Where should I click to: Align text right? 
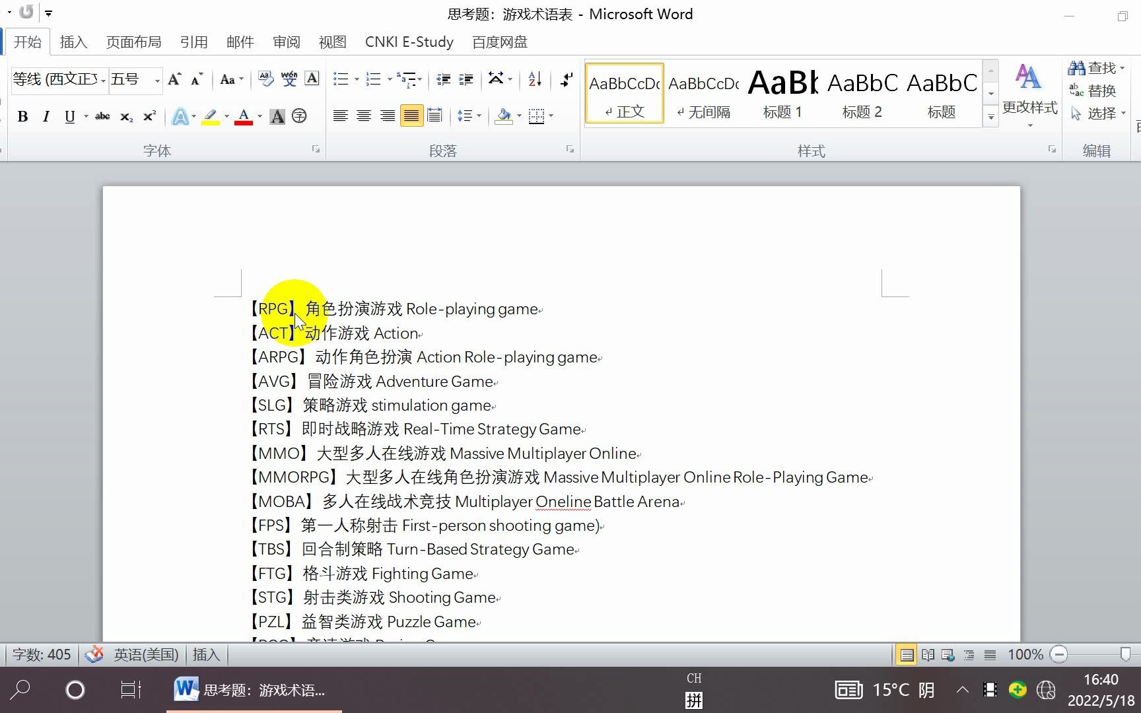click(x=388, y=117)
